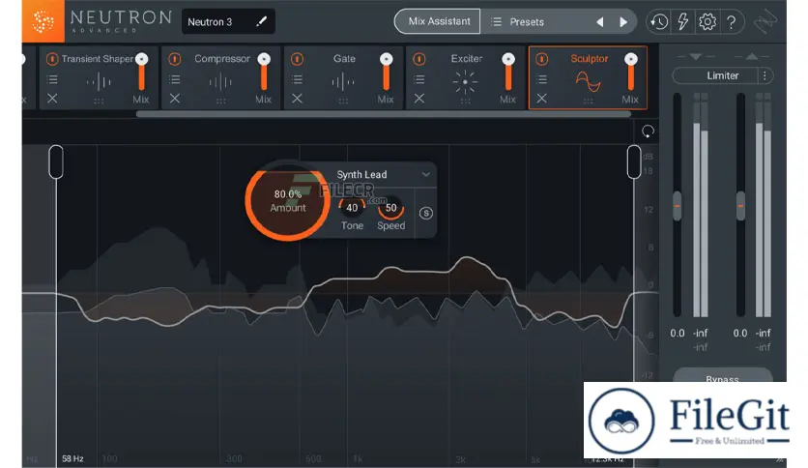Click Transient Shaper Mix slider
Viewport: 808px width, 468px height.
click(x=141, y=73)
